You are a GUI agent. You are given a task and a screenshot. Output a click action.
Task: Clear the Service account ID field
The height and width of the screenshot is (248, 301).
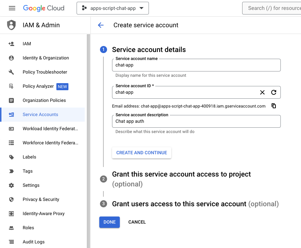tap(262, 92)
